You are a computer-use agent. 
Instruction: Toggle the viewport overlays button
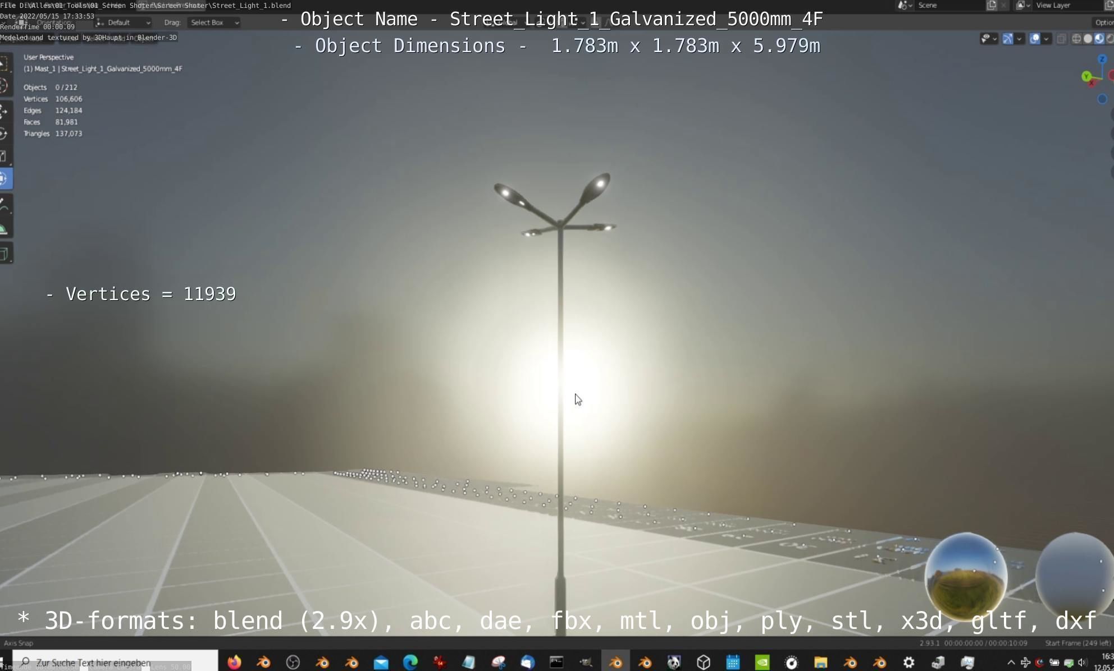click(x=1035, y=39)
